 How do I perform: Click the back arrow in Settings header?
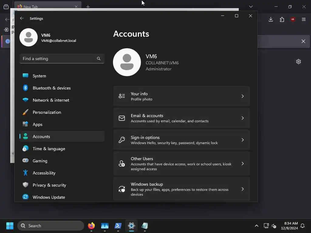[x=22, y=18]
